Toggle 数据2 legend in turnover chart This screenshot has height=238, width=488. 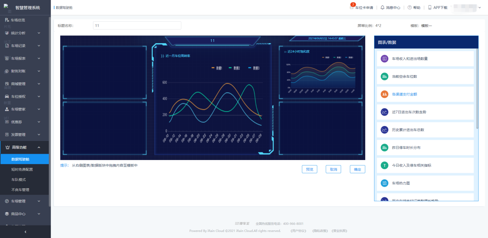pos(235,68)
